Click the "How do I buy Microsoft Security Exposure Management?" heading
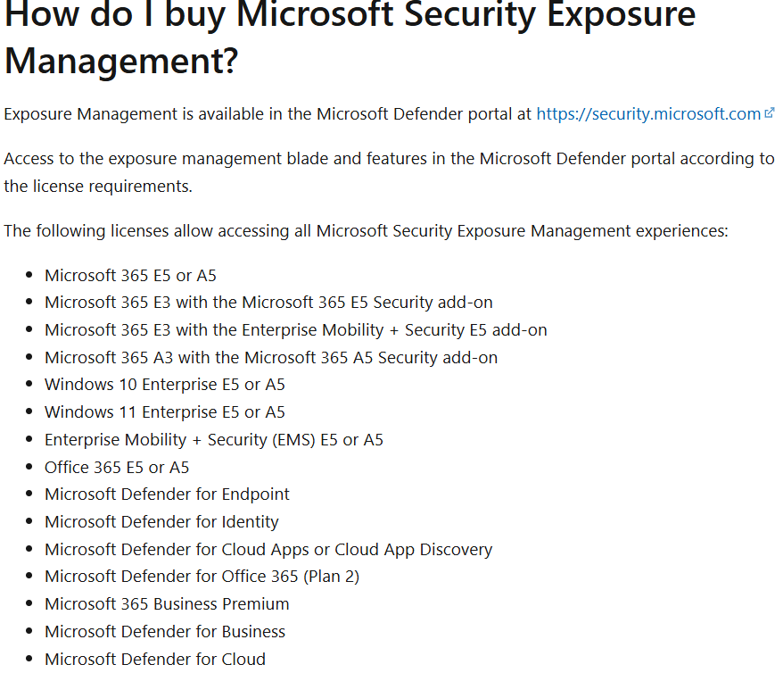The width and height of the screenshot is (783, 673). (x=350, y=37)
